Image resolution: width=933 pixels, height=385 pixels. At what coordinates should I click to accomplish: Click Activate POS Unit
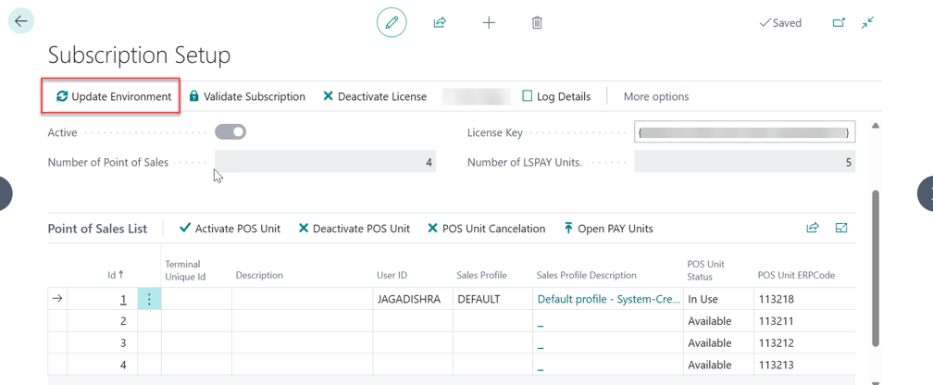coord(230,229)
